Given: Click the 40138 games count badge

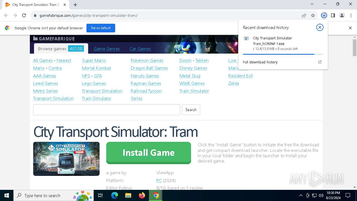Looking at the screenshot, I should 76,49.
